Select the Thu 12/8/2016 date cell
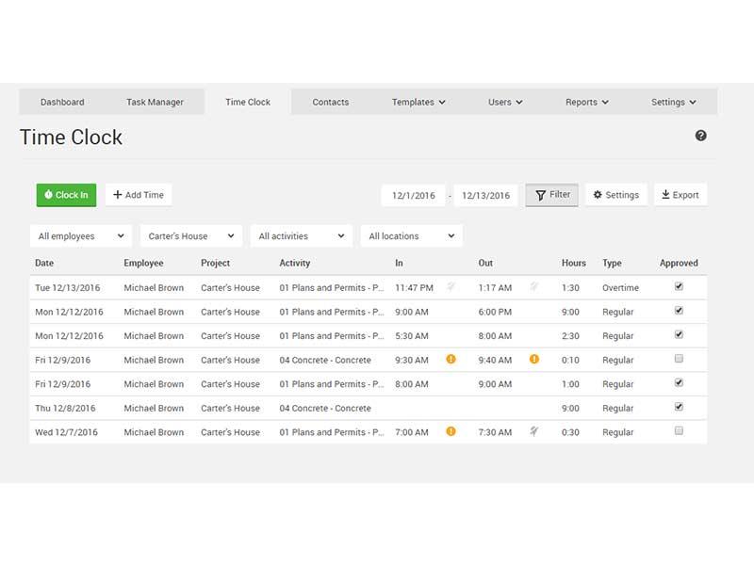This screenshot has height=565, width=754. 65,408
